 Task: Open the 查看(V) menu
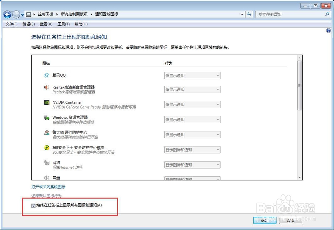[46, 24]
